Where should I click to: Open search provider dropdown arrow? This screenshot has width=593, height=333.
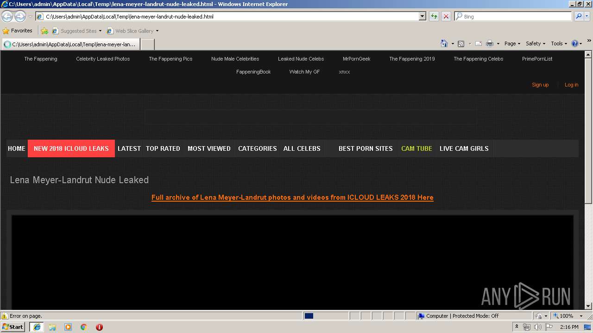pos(587,16)
